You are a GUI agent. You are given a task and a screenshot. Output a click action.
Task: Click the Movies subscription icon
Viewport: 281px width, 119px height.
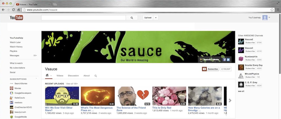click(12, 88)
